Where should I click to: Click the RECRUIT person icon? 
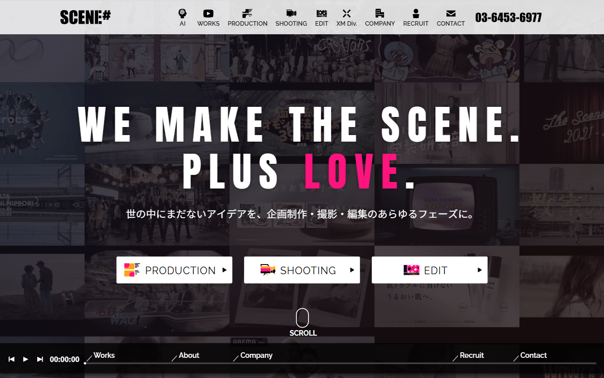point(416,13)
